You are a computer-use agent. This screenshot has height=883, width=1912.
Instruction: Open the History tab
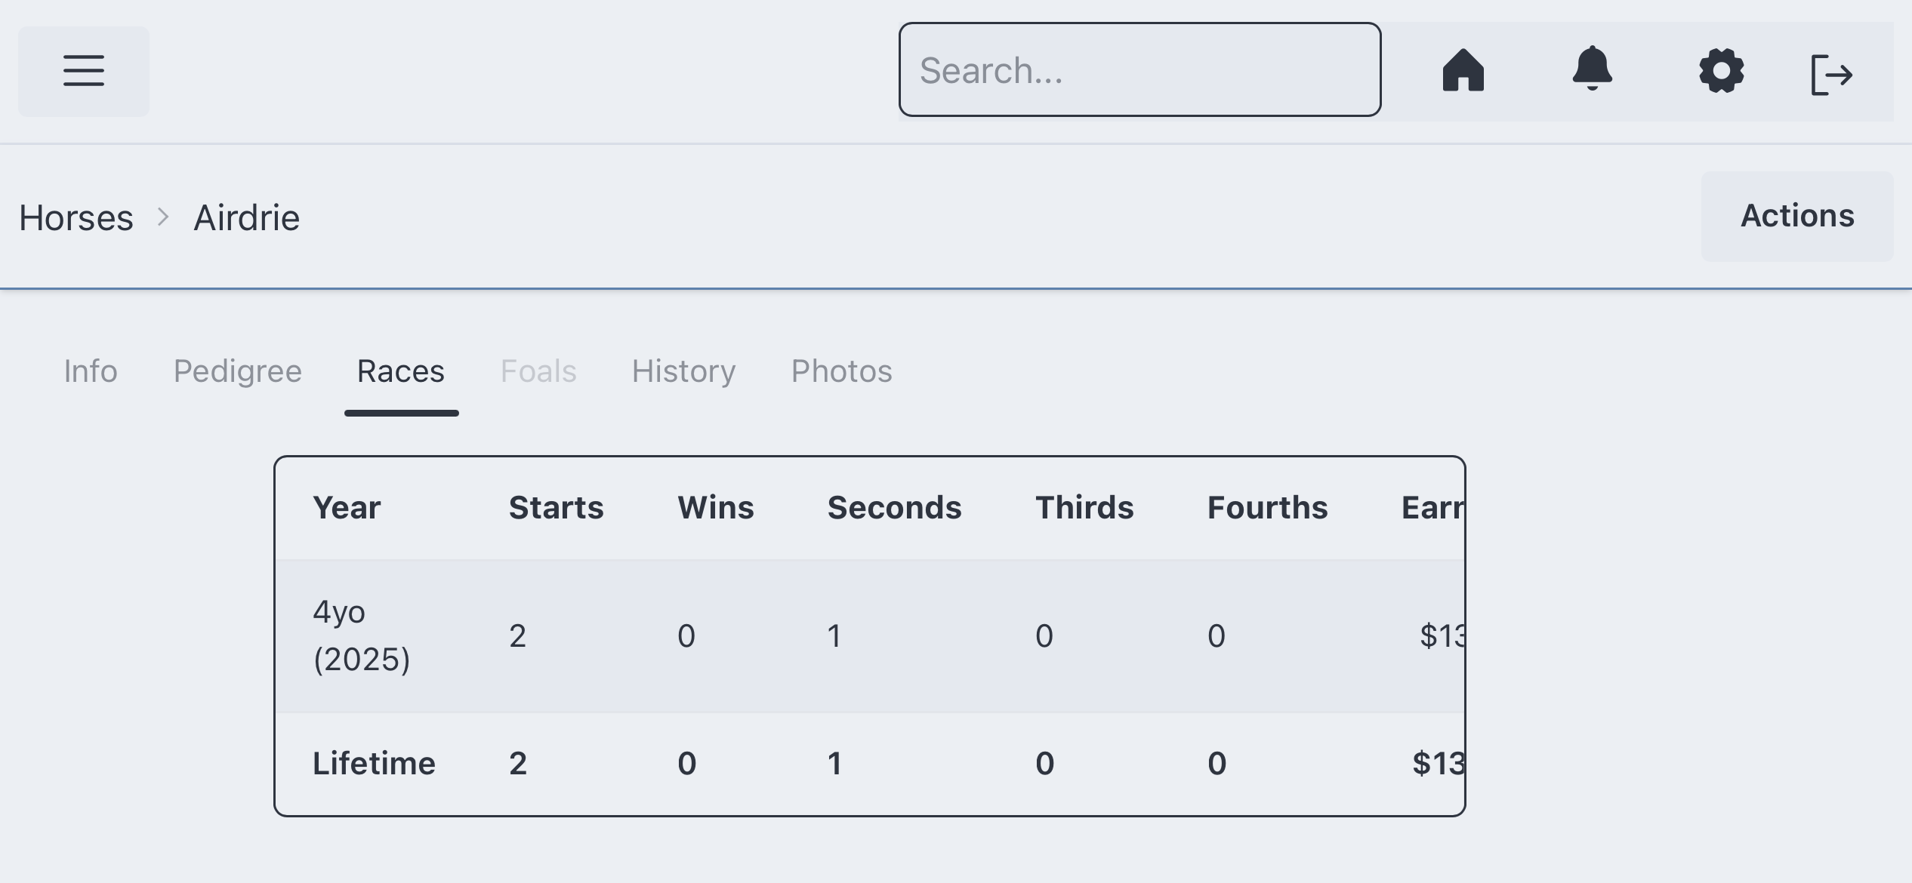click(683, 371)
